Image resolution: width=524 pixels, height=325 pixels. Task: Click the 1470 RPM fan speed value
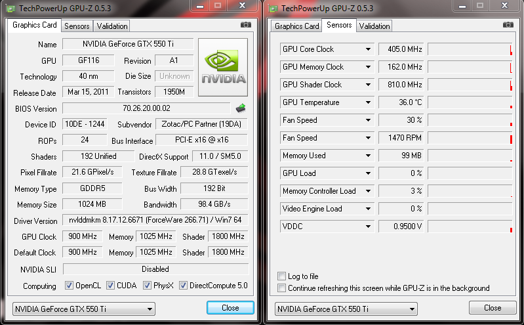click(401, 138)
